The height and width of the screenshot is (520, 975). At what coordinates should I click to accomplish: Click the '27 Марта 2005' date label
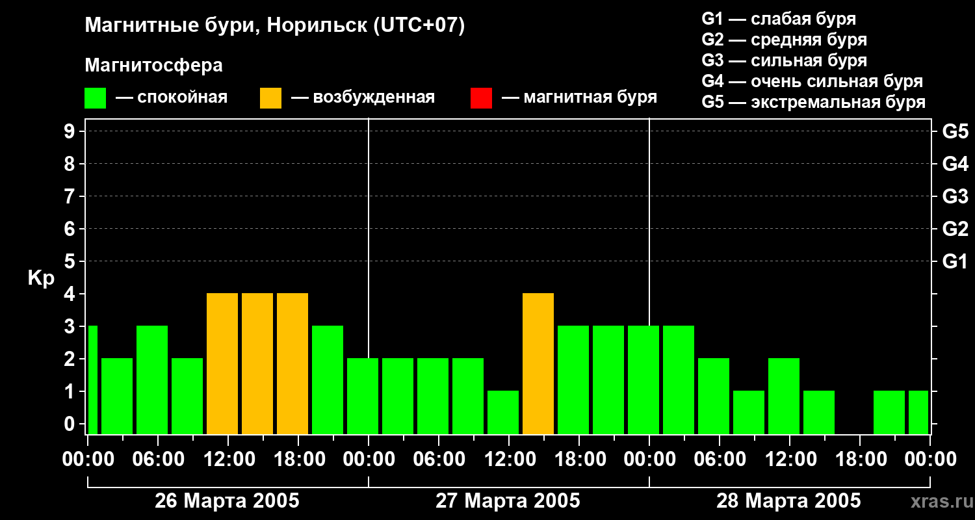point(508,501)
